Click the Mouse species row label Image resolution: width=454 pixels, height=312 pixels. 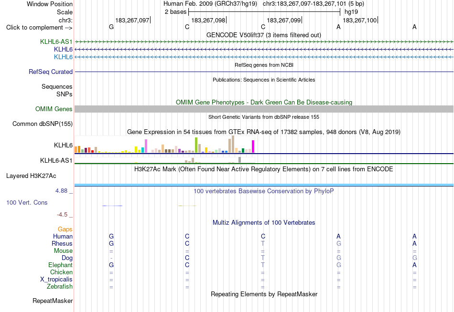(x=63, y=251)
